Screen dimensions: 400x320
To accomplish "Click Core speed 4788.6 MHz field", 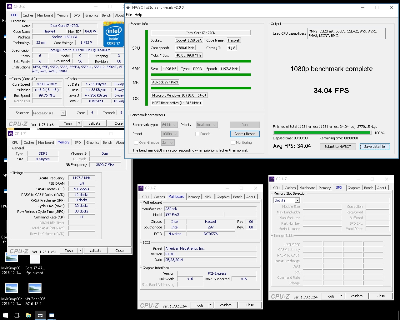I will (x=185, y=48).
